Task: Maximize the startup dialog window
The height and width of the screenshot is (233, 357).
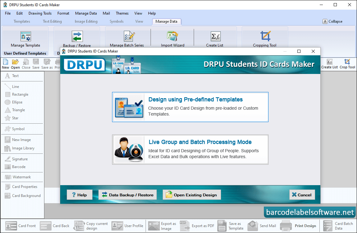Action: 299,51
